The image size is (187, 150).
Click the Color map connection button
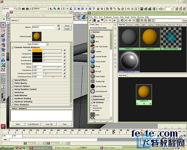pos(65,50)
